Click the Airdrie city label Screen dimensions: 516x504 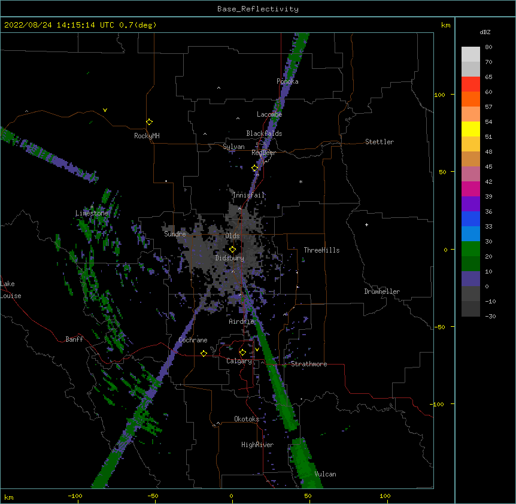pyautogui.click(x=242, y=321)
